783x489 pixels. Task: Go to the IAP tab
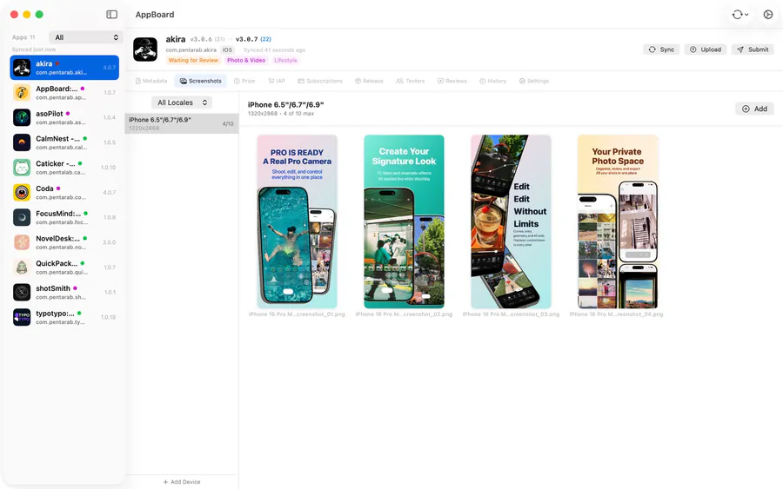coord(276,81)
